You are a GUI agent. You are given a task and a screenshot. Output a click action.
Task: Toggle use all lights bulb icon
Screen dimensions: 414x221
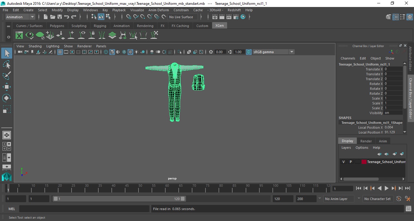(x=136, y=52)
